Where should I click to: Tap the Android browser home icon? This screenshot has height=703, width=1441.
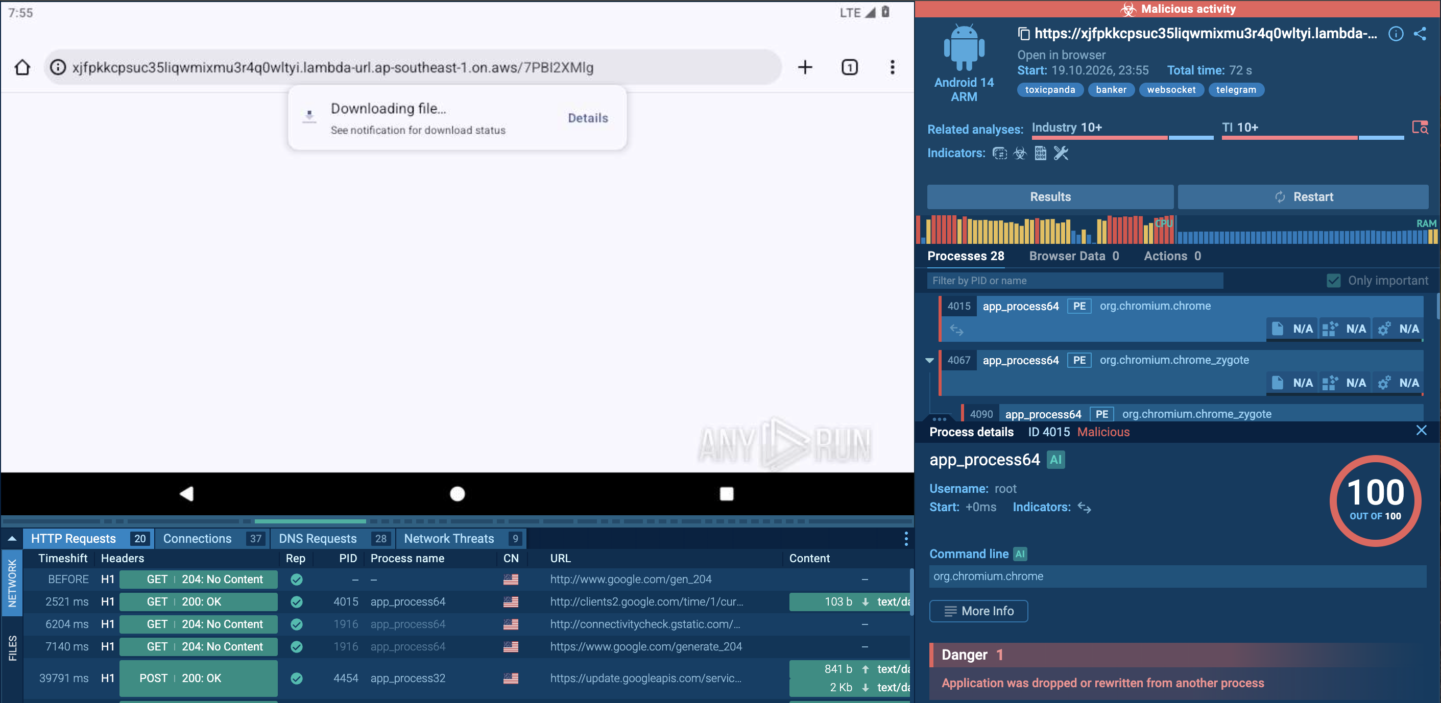point(22,68)
